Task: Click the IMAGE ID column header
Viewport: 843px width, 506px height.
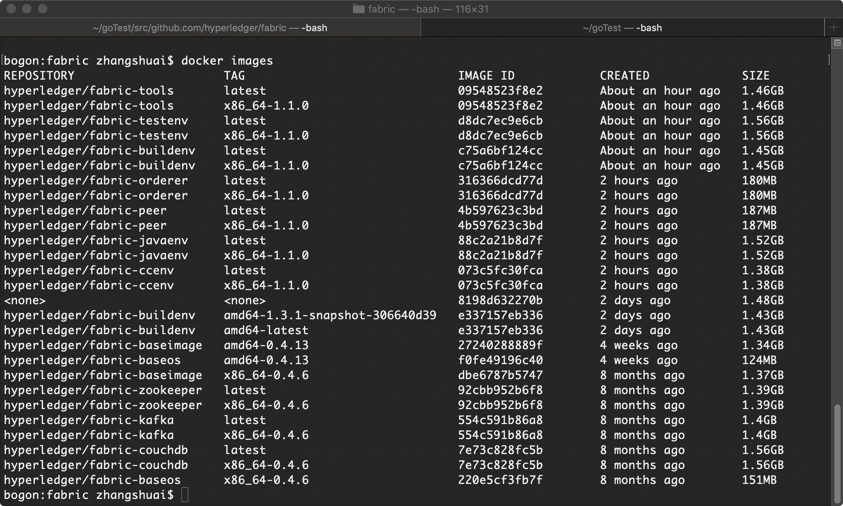Action: coord(486,76)
